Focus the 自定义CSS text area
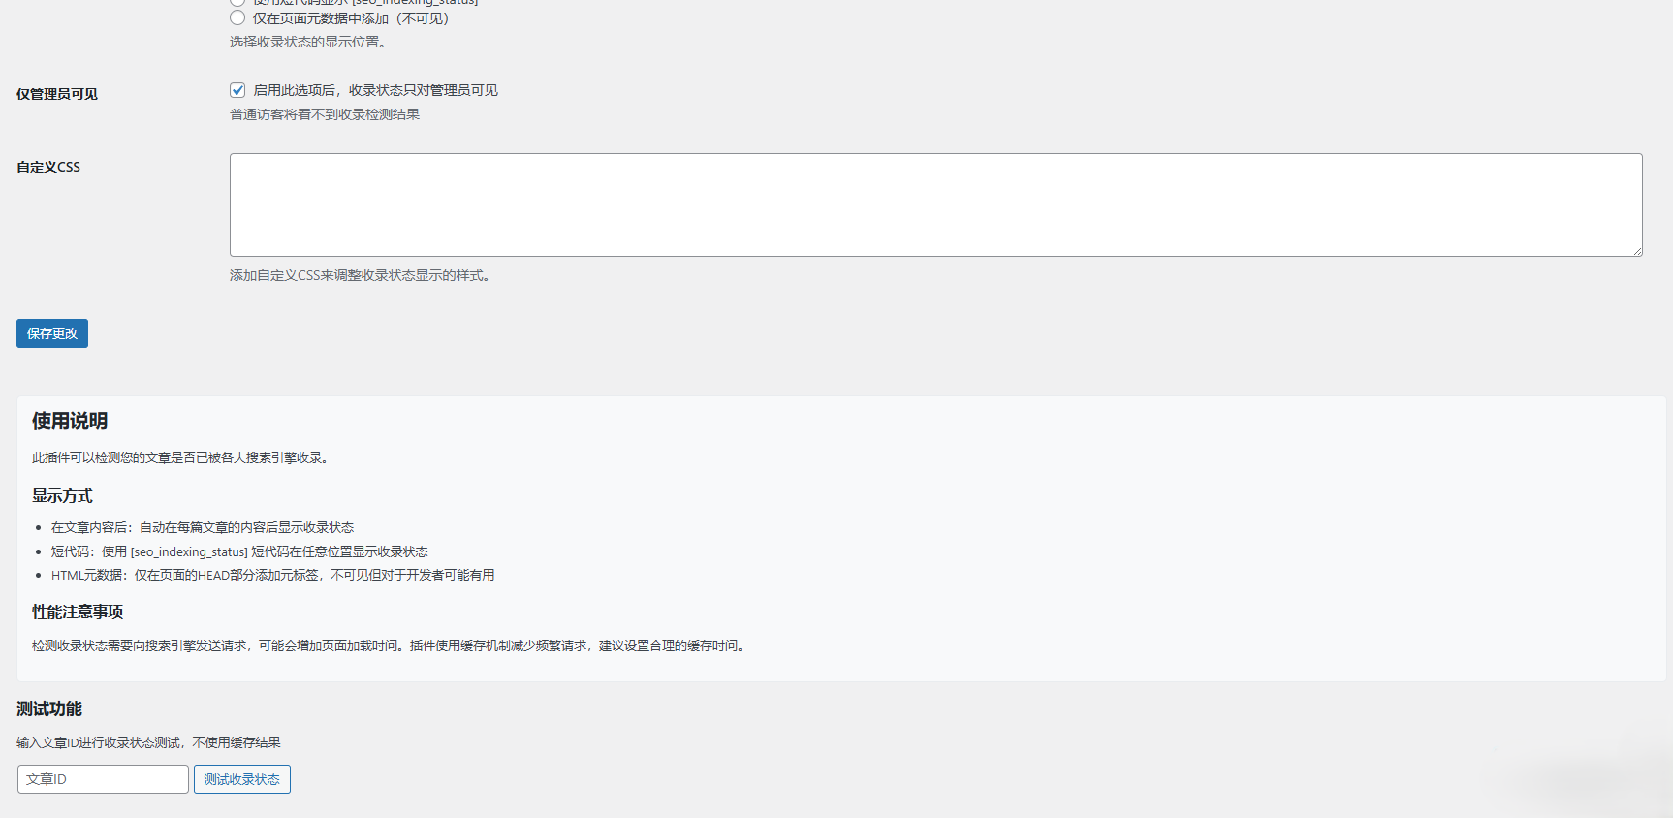This screenshot has height=818, width=1673. (935, 204)
